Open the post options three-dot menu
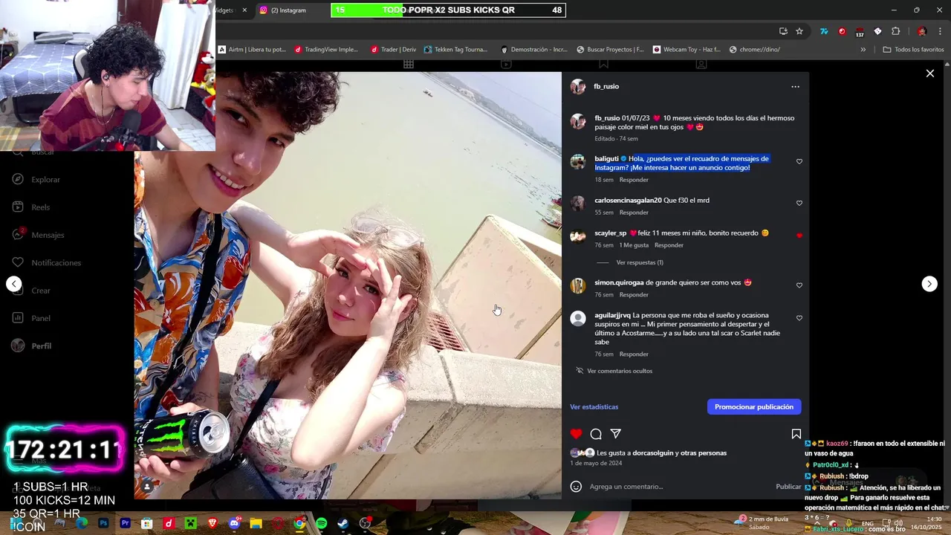951x535 pixels. pos(795,87)
